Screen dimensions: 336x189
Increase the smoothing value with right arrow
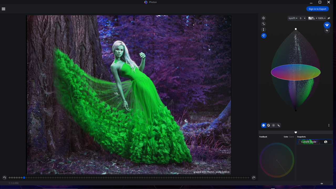(x=304, y=18)
